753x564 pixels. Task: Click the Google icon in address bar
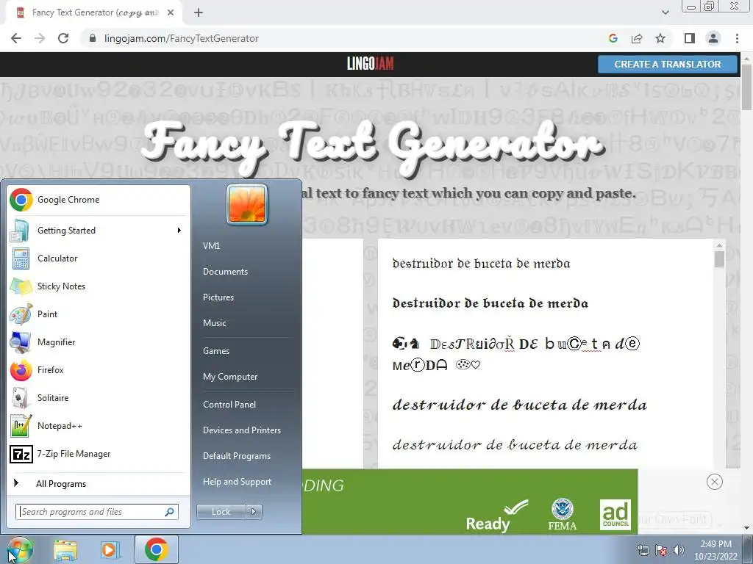coord(613,38)
